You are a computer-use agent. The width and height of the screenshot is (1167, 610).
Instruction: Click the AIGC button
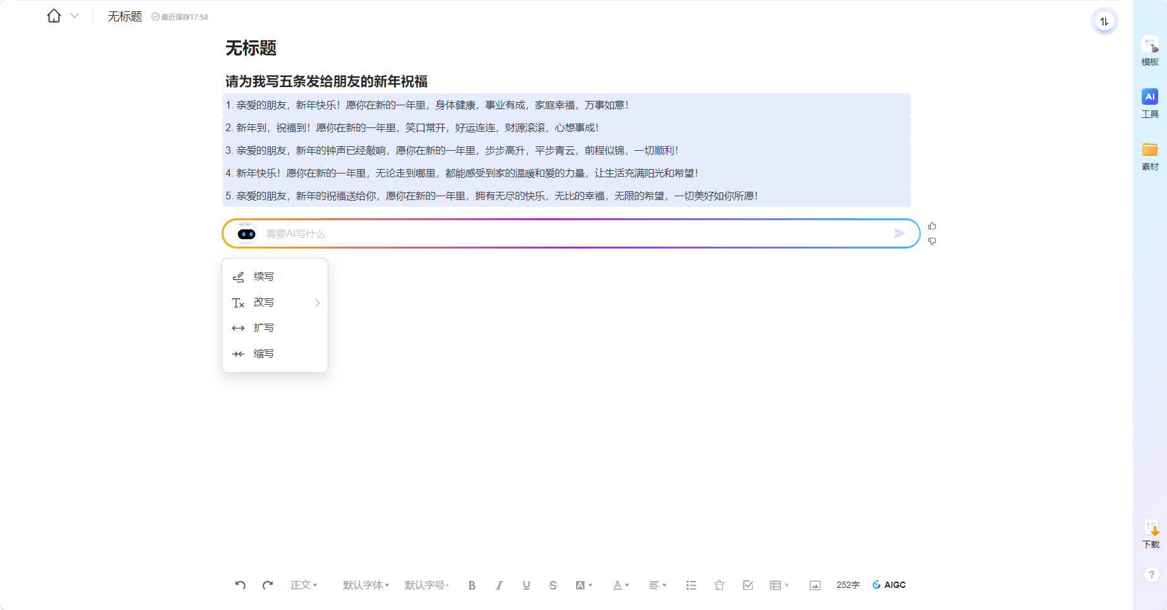coord(889,585)
